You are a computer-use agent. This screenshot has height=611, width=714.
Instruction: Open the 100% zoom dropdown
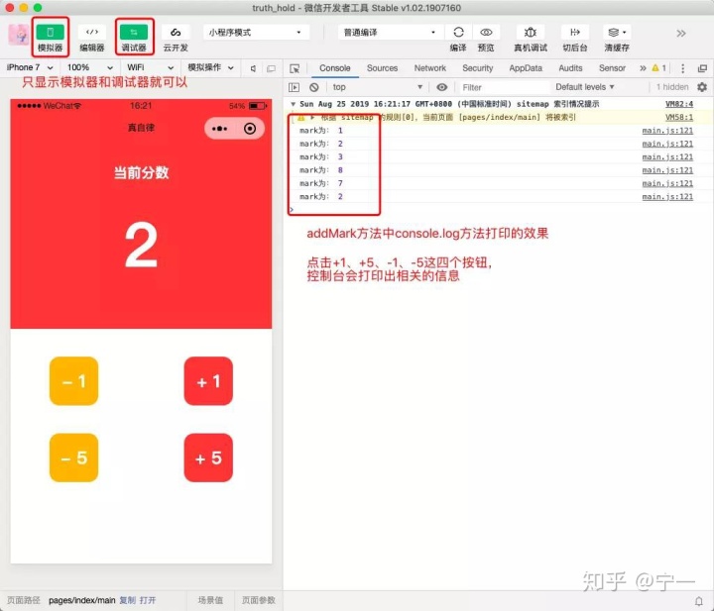89,67
